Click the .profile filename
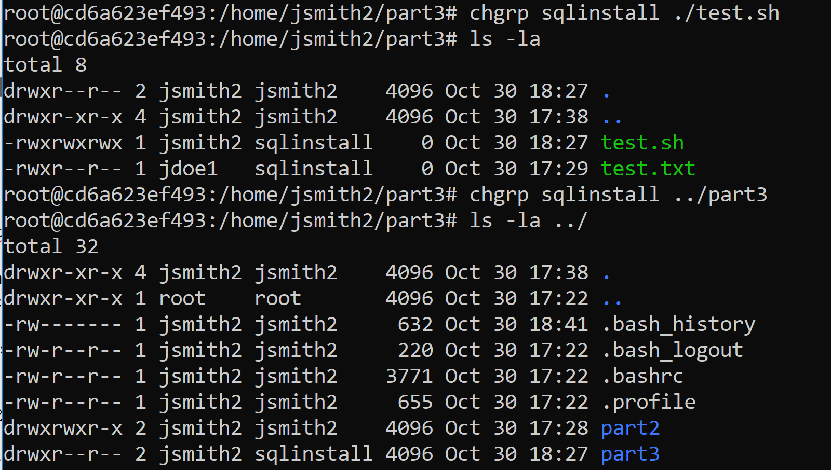 pos(649,403)
